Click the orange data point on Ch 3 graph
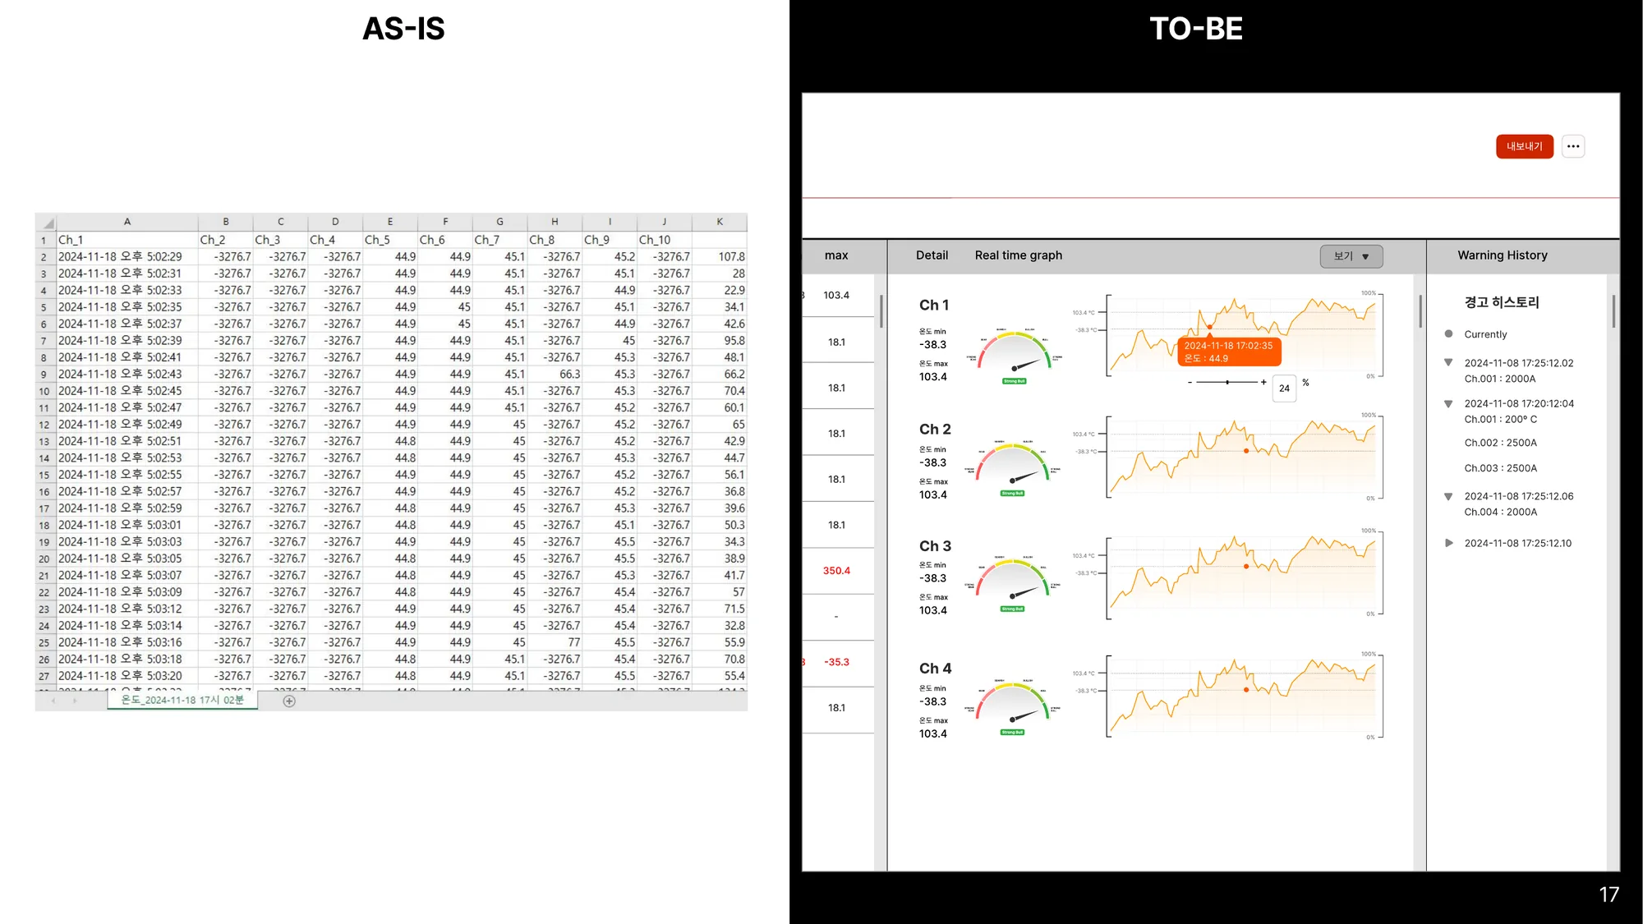1643x924 pixels. pyautogui.click(x=1246, y=567)
